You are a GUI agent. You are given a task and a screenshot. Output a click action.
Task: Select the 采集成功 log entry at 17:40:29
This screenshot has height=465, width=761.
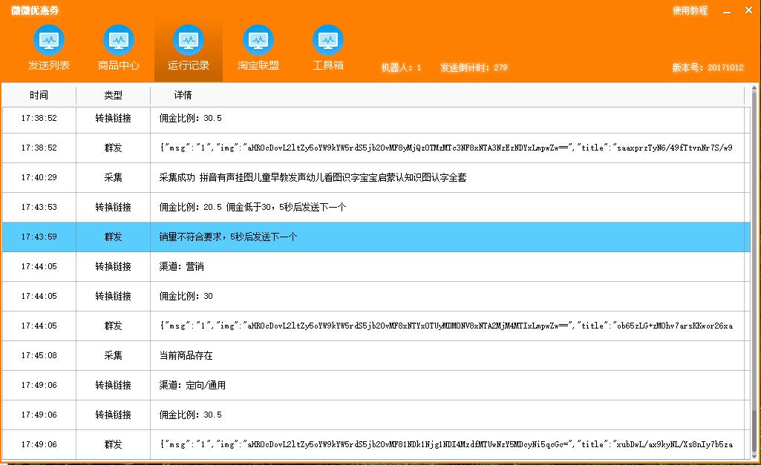297,177
